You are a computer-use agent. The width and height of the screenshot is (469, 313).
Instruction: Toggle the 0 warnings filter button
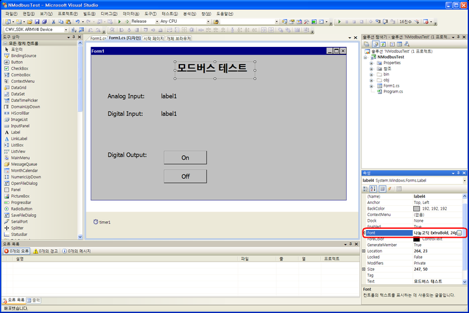(46, 251)
